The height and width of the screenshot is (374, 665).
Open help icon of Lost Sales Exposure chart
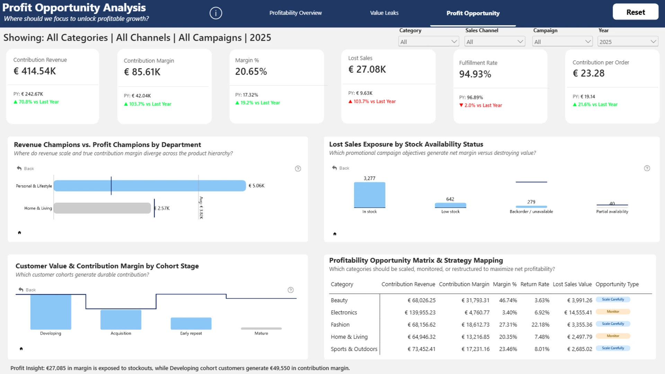click(647, 168)
